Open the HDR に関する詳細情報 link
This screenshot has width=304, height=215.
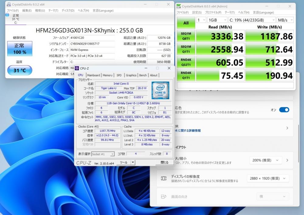pyautogui.click(x=188, y=131)
